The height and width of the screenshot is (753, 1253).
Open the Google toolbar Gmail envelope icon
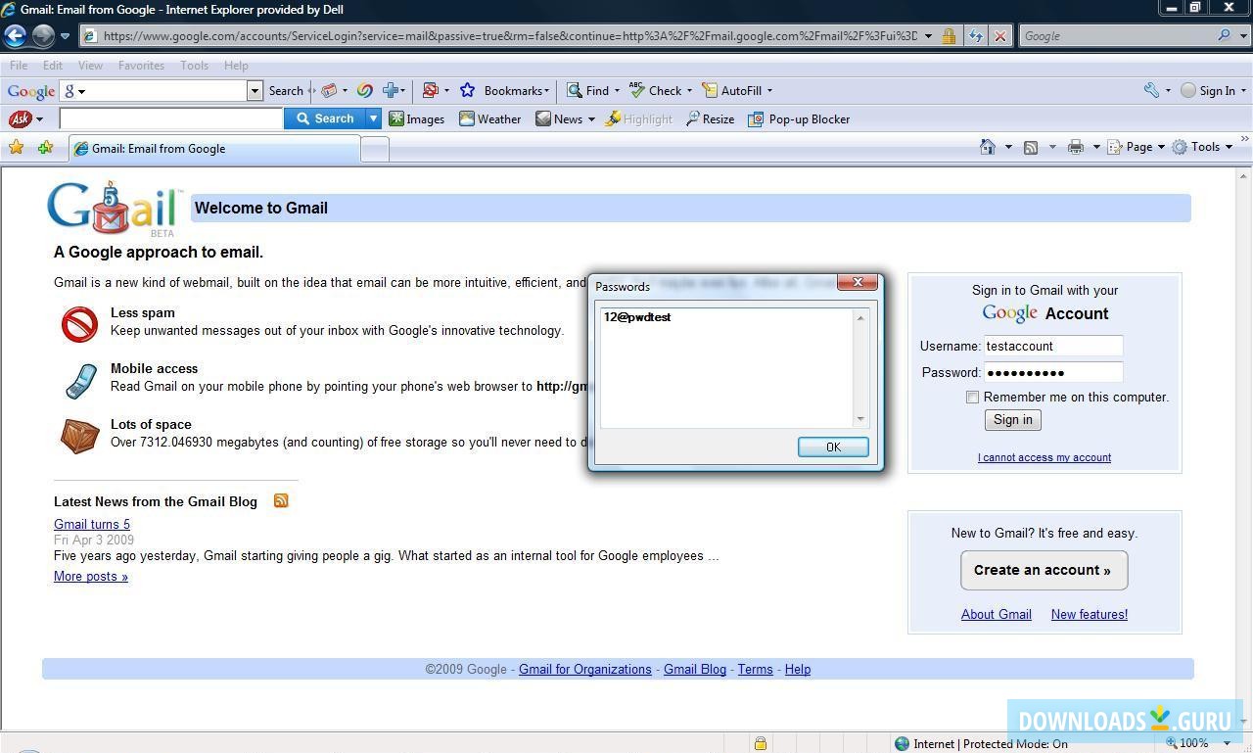[x=330, y=91]
